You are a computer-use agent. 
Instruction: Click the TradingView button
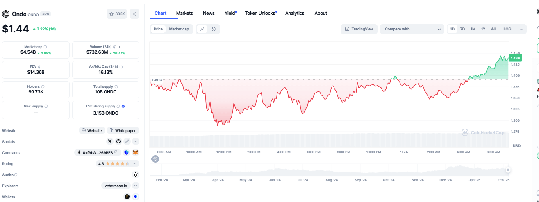point(359,29)
